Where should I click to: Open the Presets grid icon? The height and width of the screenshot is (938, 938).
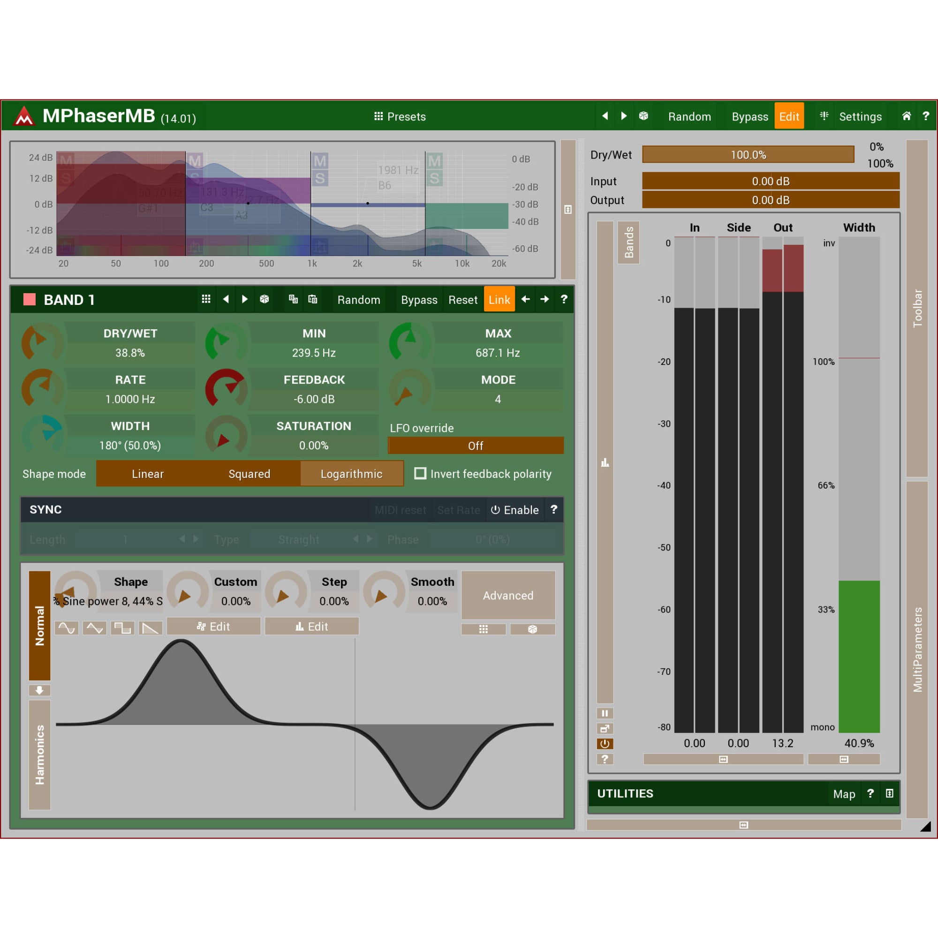pos(378,116)
